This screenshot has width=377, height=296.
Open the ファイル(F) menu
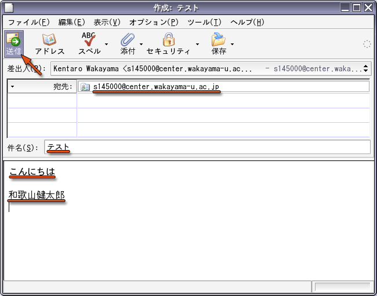point(29,23)
